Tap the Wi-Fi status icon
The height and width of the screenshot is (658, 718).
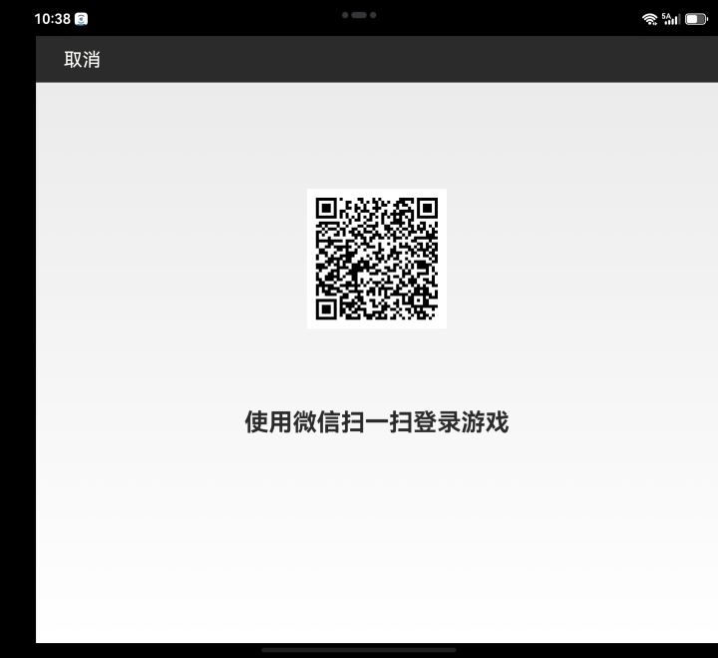point(649,19)
